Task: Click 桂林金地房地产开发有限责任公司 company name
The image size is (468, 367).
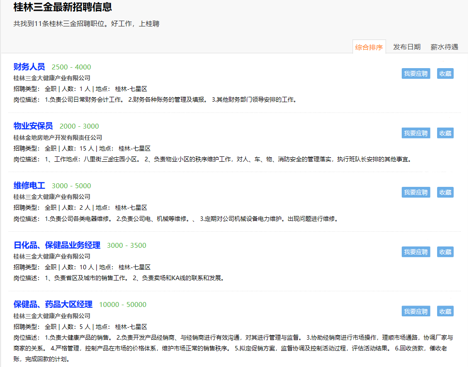Action: coord(58,138)
